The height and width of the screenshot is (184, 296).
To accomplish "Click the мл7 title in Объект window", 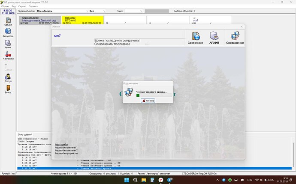I will point(57,36).
